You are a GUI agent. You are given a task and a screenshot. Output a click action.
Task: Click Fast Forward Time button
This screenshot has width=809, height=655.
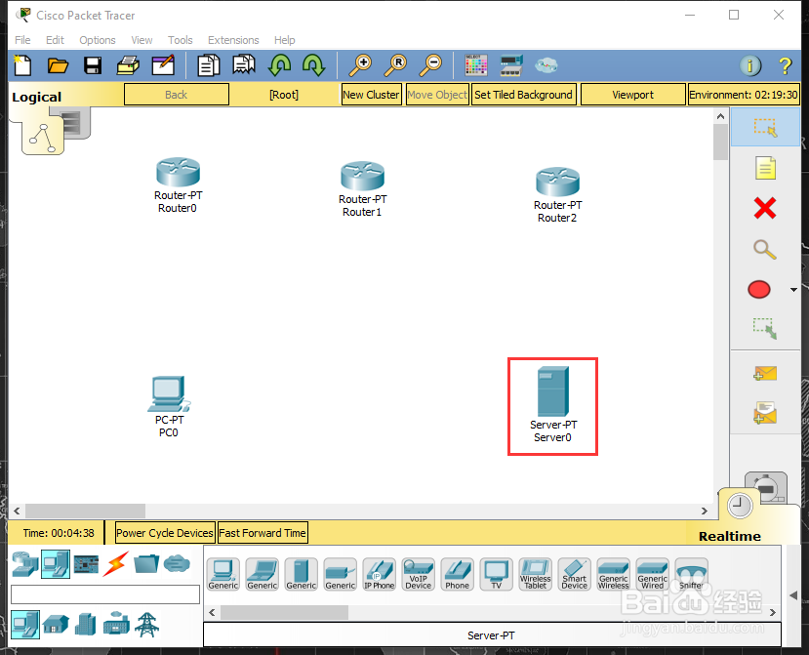(x=263, y=533)
